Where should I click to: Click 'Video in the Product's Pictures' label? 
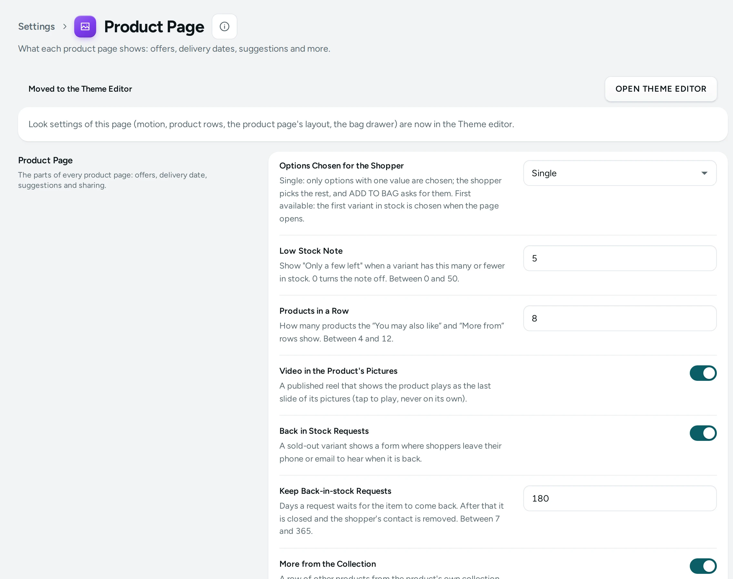coord(338,371)
